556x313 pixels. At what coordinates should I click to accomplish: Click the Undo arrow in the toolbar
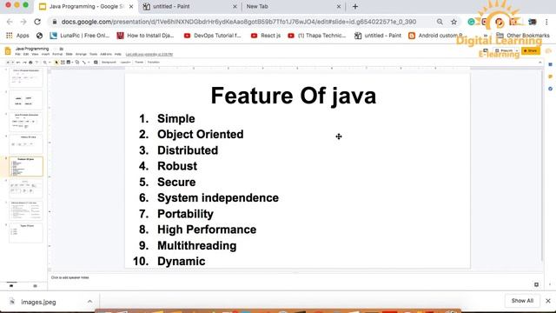[x=18, y=63]
